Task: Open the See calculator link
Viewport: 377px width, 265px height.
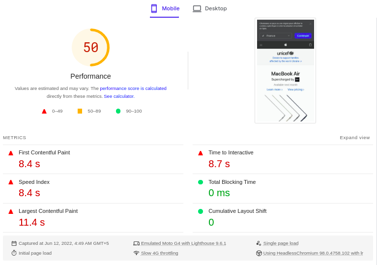Action: (x=119, y=96)
